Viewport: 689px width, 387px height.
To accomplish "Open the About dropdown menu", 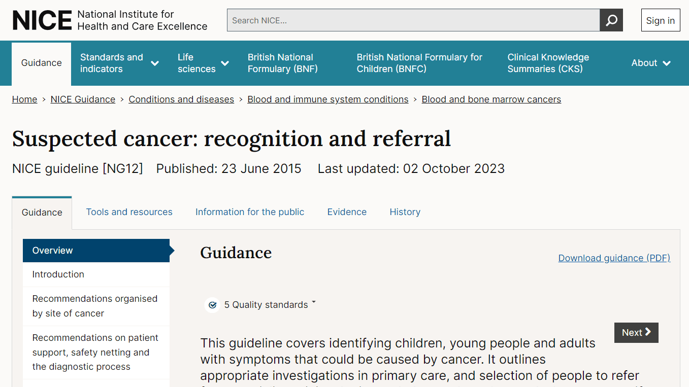I will pos(651,63).
